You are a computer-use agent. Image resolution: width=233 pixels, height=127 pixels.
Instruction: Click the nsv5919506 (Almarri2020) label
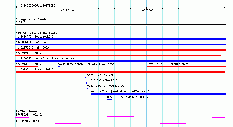click(x=35, y=69)
